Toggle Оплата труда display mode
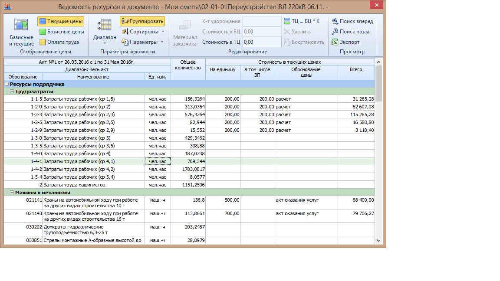Image resolution: width=500 pixels, height=281 pixels. (x=59, y=42)
